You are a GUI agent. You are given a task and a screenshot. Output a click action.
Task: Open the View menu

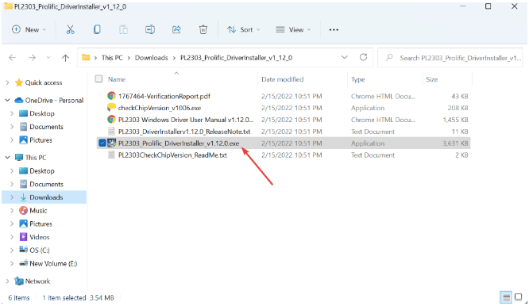(x=293, y=29)
